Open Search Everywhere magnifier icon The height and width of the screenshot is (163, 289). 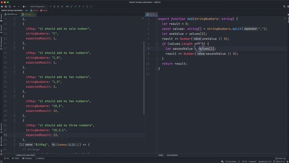(x=284, y=6)
